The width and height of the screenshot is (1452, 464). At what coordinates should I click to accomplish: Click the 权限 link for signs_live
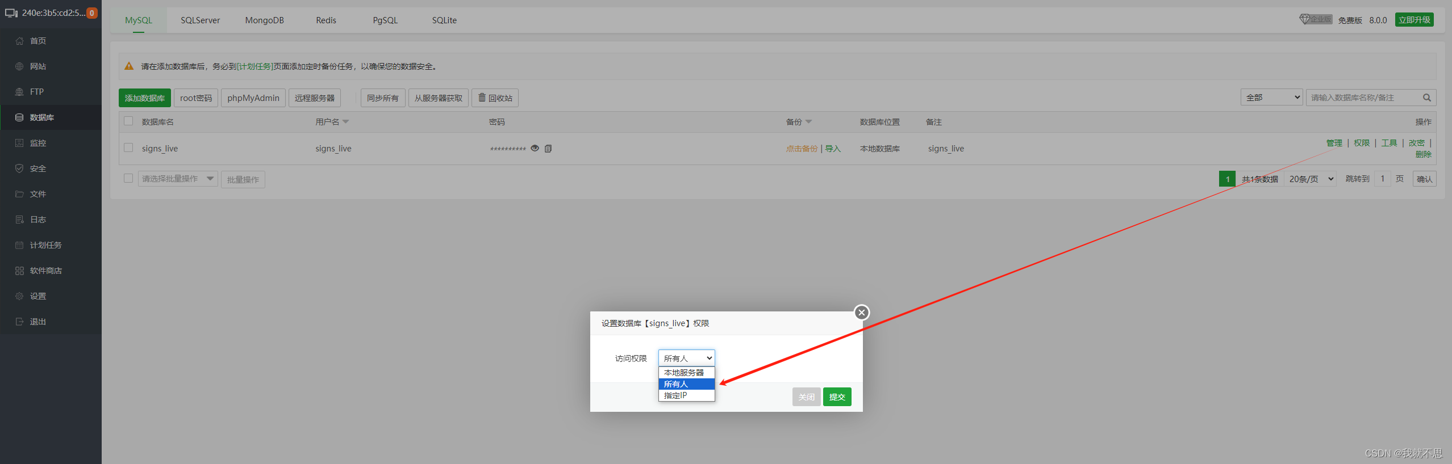(1362, 143)
